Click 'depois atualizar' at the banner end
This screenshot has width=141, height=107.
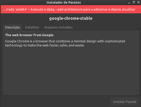point(123,9)
